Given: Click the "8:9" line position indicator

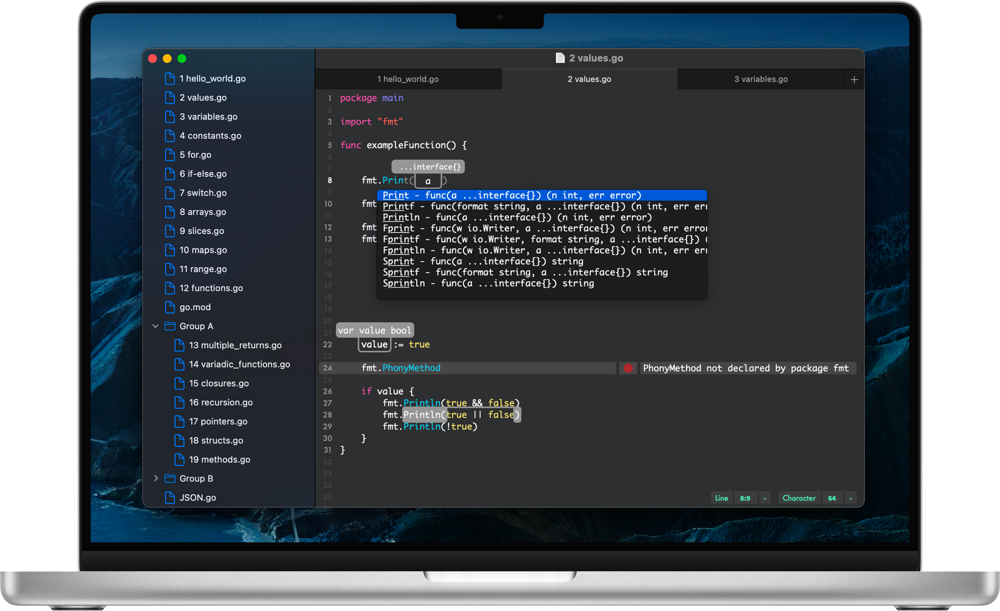Looking at the screenshot, I should tap(744, 498).
